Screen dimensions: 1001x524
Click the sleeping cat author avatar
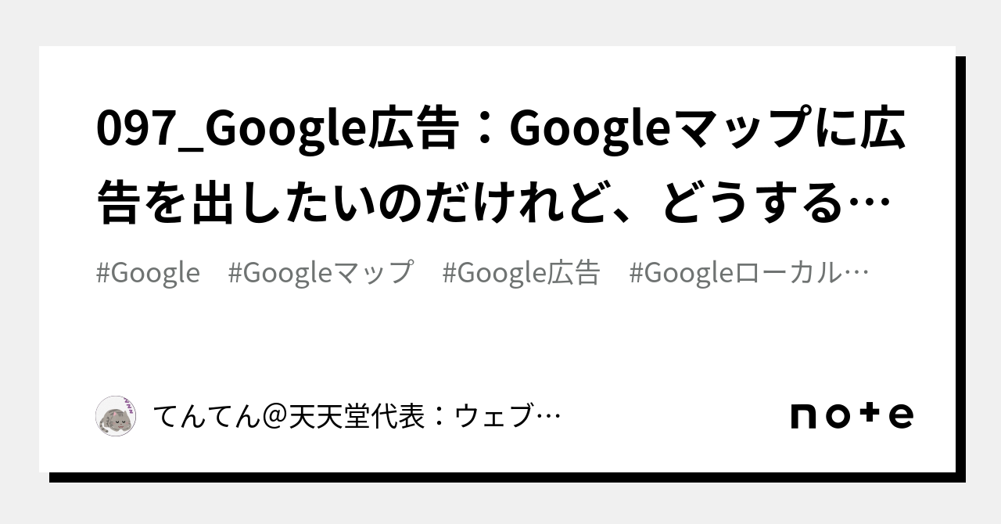click(116, 416)
